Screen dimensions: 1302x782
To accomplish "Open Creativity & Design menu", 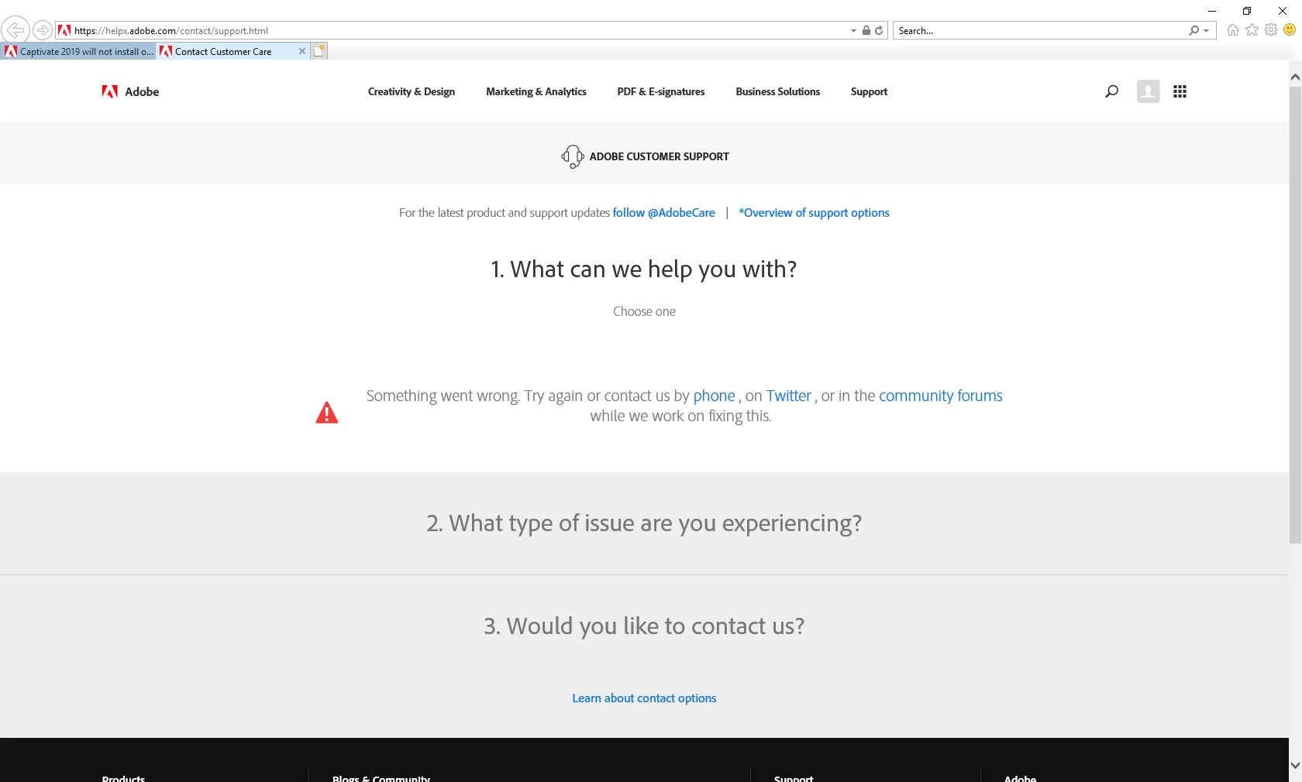I will pyautogui.click(x=412, y=91).
